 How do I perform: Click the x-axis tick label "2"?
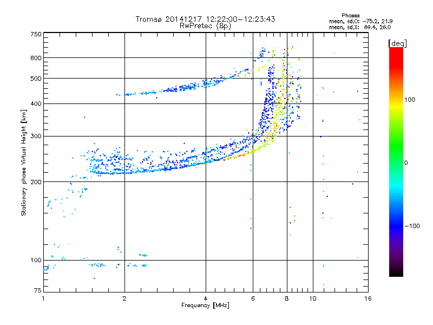click(124, 298)
